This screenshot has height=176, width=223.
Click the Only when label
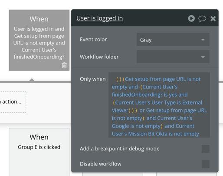click(93, 79)
